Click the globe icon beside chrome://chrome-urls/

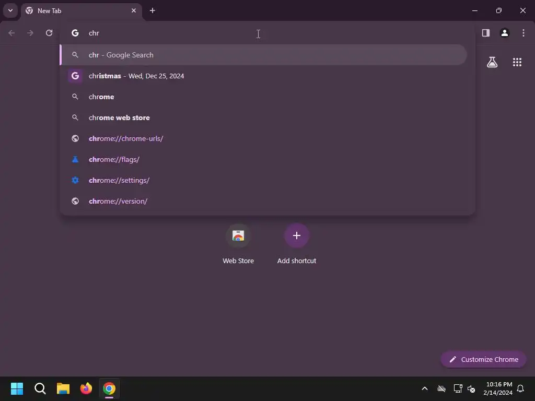[75, 138]
